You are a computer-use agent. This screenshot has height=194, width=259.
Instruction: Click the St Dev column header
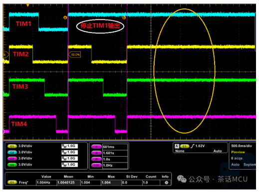tap(132, 177)
